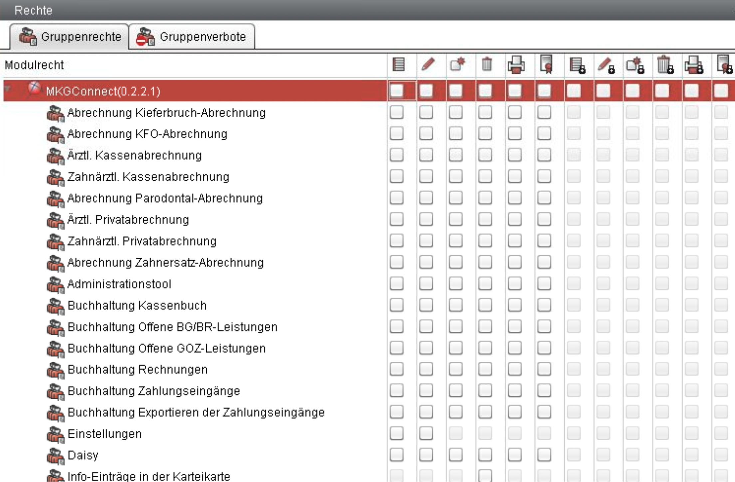Image resolution: width=735 pixels, height=482 pixels.
Task: Check the delete box for Buchhaltung Rechnungen
Action: (x=485, y=369)
